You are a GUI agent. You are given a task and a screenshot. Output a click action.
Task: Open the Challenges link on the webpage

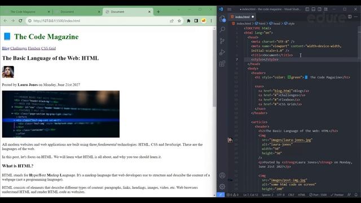click(19, 48)
